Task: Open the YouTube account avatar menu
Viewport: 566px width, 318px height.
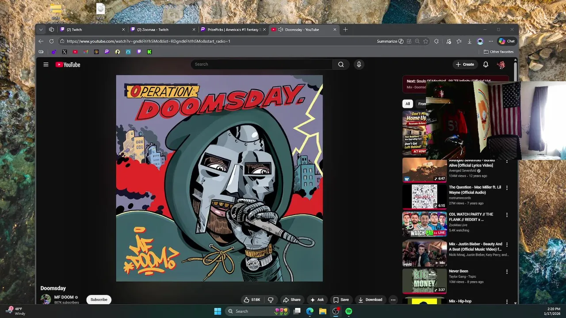Action: [501, 64]
